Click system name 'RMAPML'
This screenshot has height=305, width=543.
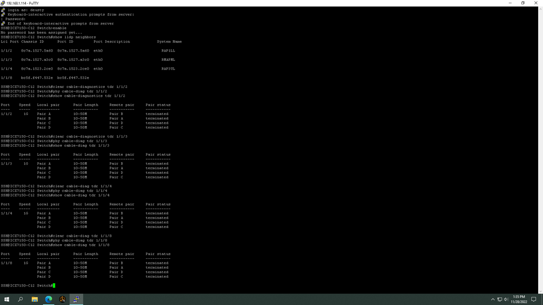click(x=168, y=60)
